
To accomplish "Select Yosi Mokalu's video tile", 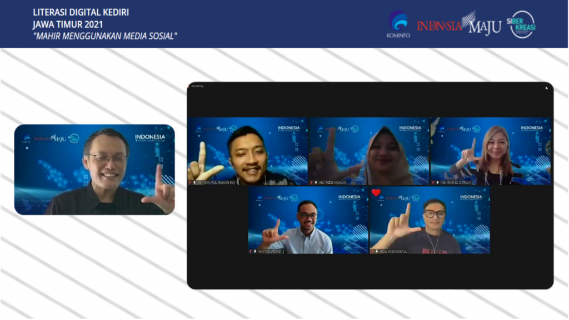I will (430, 219).
